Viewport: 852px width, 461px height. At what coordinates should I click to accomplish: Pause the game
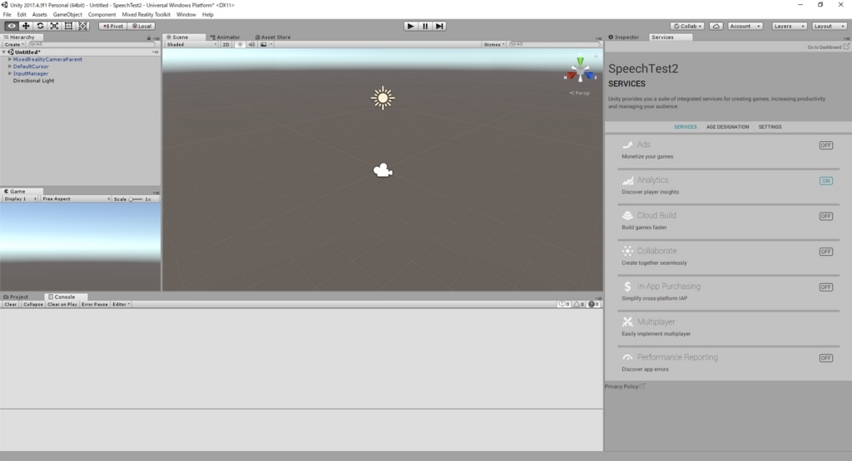click(425, 26)
